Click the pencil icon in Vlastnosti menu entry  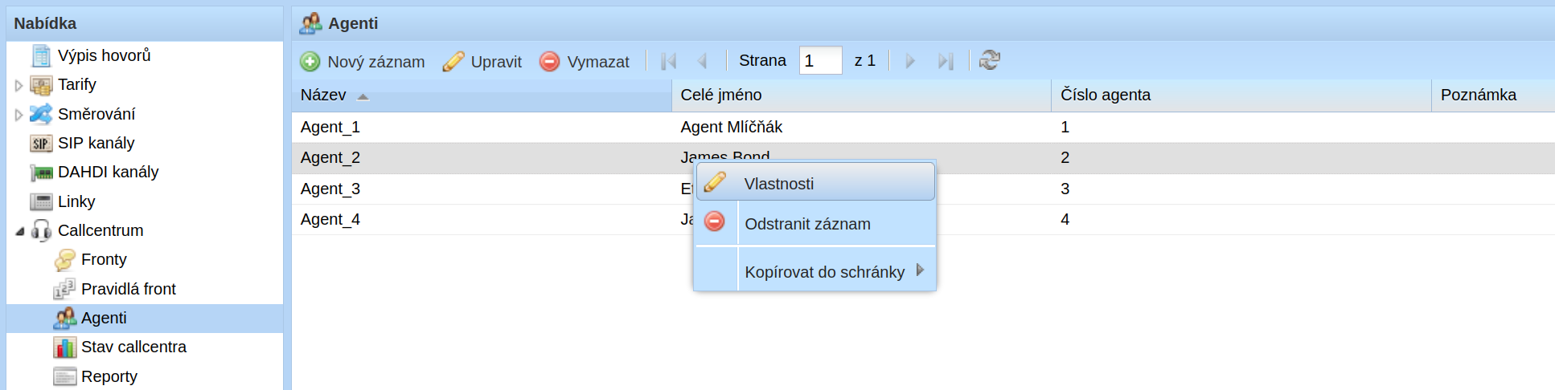(715, 182)
